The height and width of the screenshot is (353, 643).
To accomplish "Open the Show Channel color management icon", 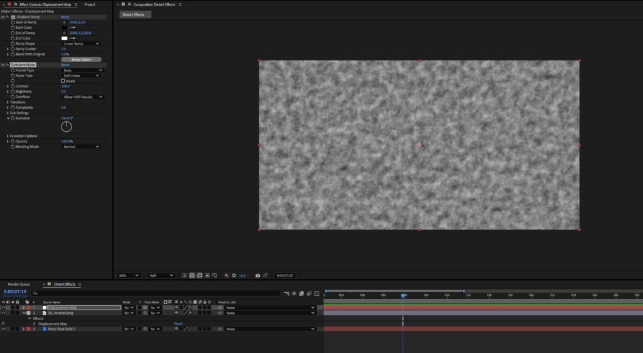I will [x=226, y=276].
